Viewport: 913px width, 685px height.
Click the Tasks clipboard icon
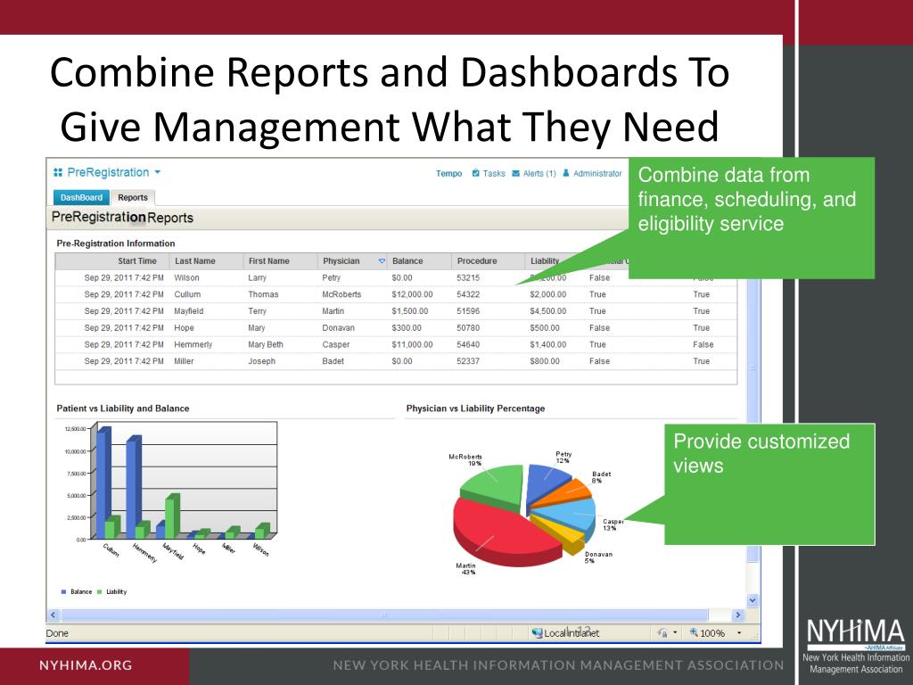476,173
